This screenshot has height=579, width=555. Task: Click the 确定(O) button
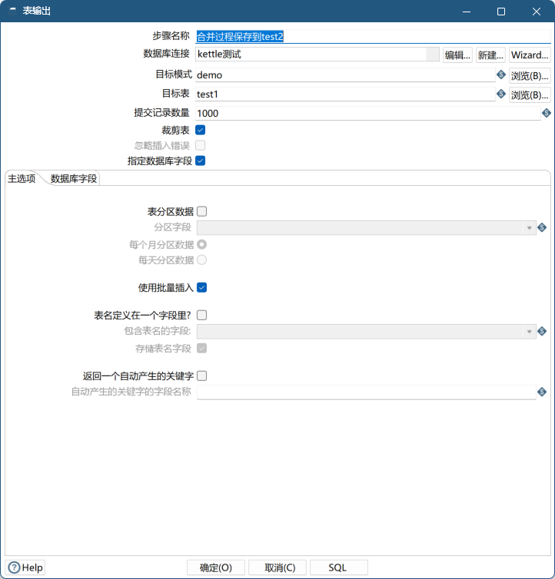tap(216, 567)
